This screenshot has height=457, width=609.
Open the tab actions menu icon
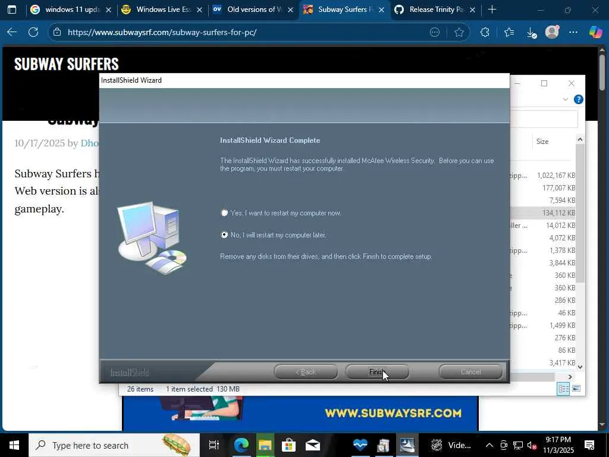(12, 10)
